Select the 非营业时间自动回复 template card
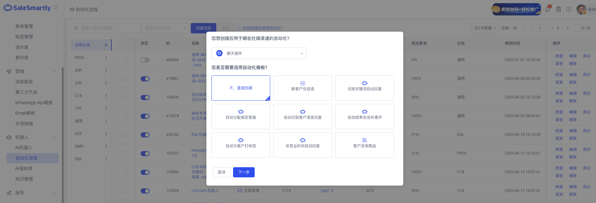This screenshot has height=203, width=596. coord(303,145)
